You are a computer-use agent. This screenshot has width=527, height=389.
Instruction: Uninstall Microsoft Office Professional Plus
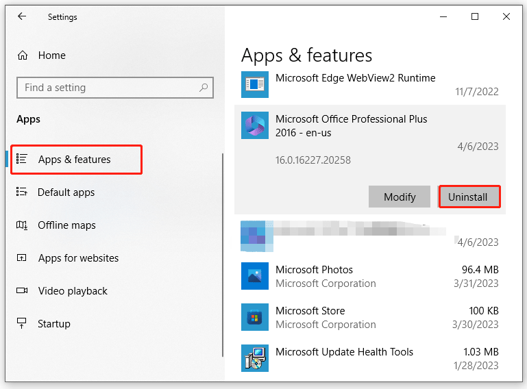pos(468,197)
